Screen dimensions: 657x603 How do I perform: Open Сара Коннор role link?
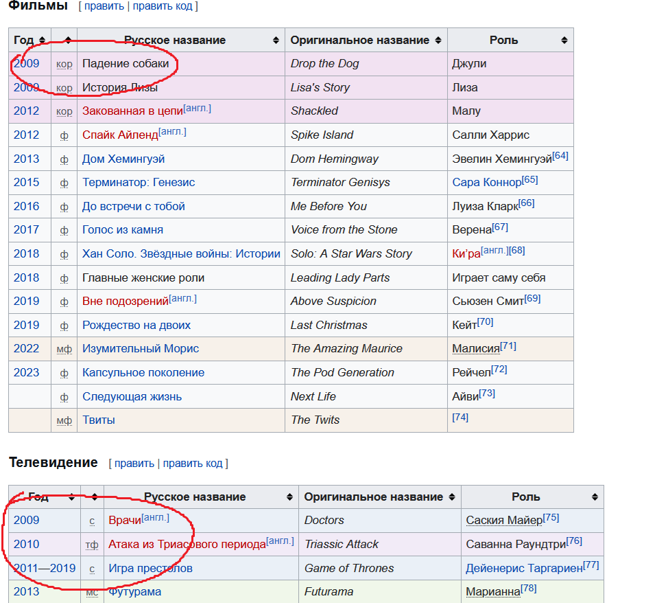point(487,183)
